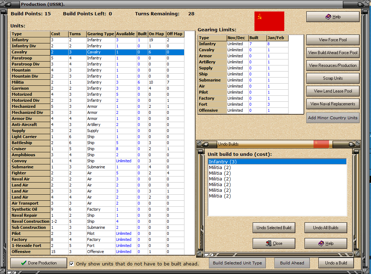Image resolution: width=371 pixels, height=274 pixels.
Task: Select Garrison unit row
Action: pyautogui.click(x=97, y=88)
